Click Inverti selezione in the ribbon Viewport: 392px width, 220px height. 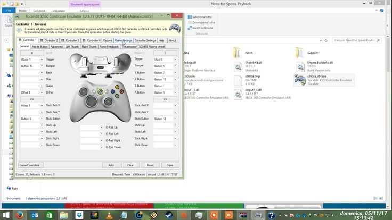202,28
